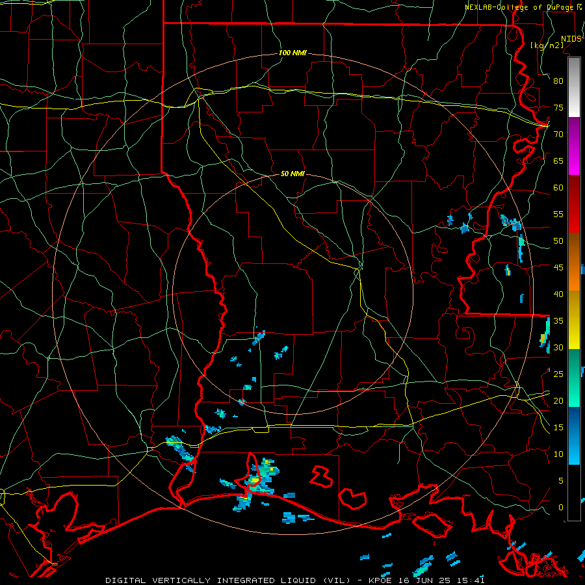The width and height of the screenshot is (585, 585).
Task: Pick the yellow segment of the color bar
Action: (574, 320)
